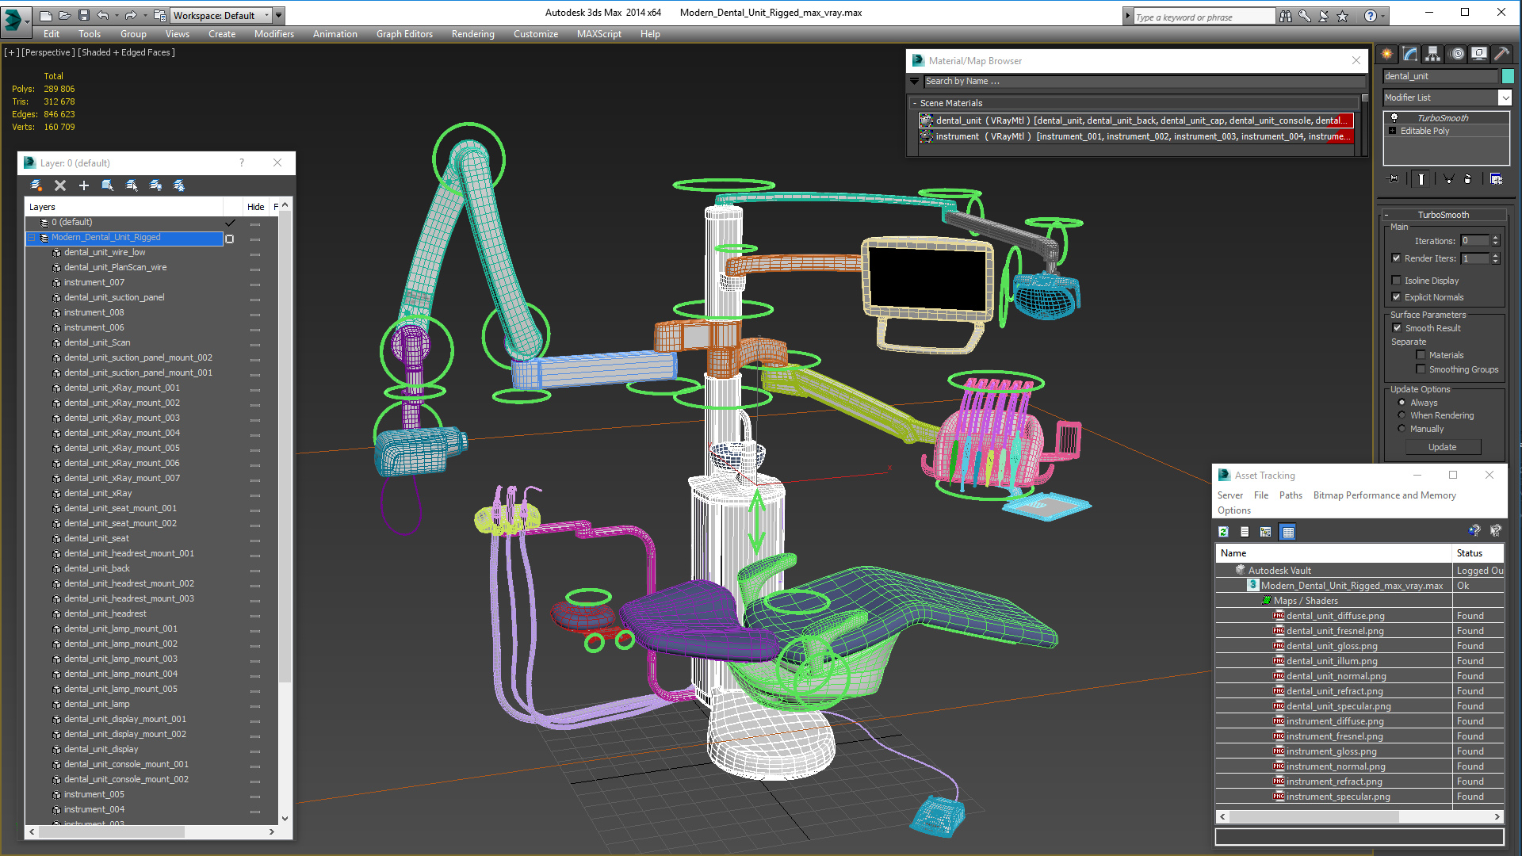Click Refresh icon in Asset Tracking toolbar
The height and width of the screenshot is (856, 1522).
pyautogui.click(x=1223, y=532)
